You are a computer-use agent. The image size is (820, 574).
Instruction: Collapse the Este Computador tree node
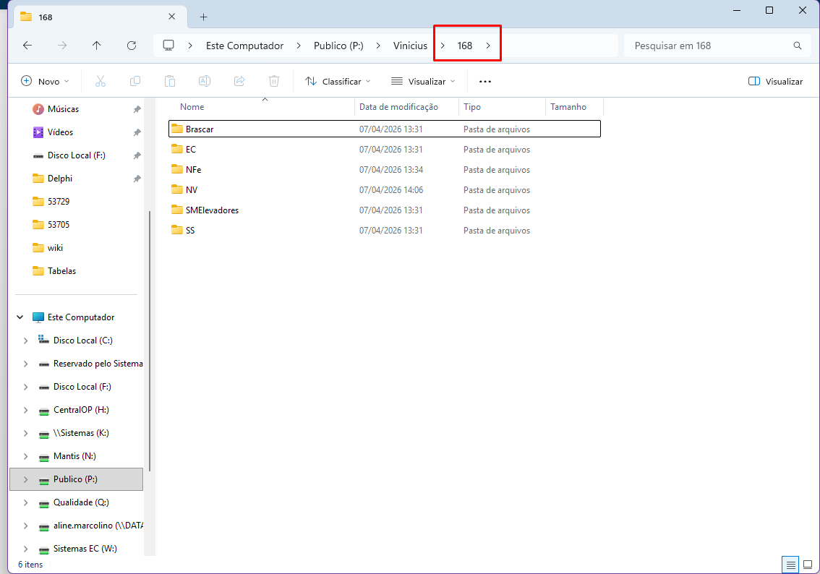20,317
